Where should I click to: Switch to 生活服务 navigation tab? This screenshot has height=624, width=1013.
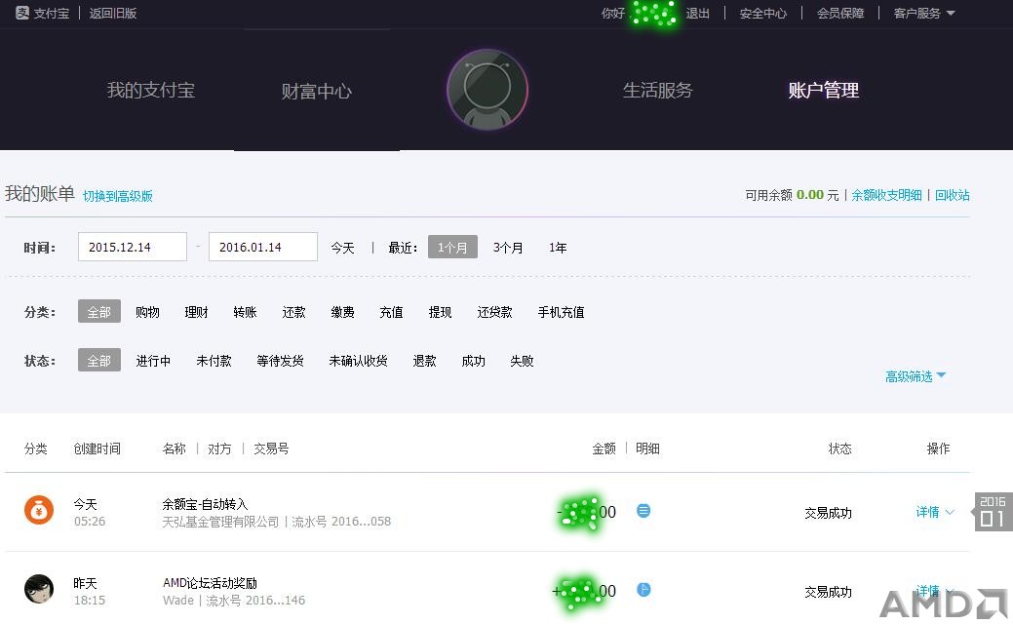(x=658, y=91)
